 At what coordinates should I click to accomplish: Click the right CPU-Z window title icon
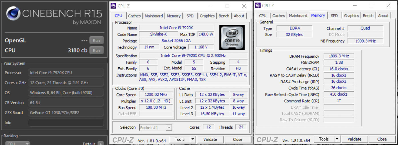pyautogui.click(x=258, y=5)
